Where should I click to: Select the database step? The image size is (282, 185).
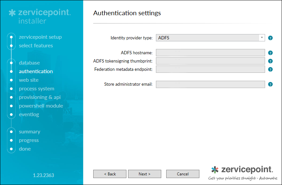coord(29,63)
